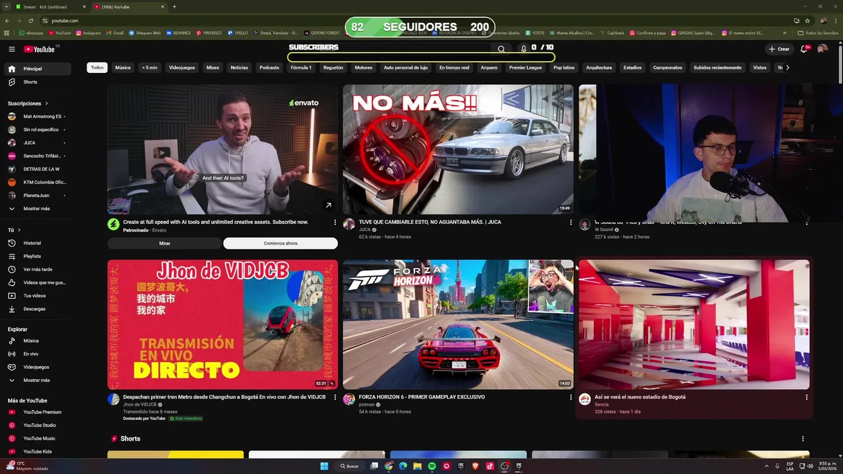
Task: Click the YouTube search input field
Action: point(390,49)
